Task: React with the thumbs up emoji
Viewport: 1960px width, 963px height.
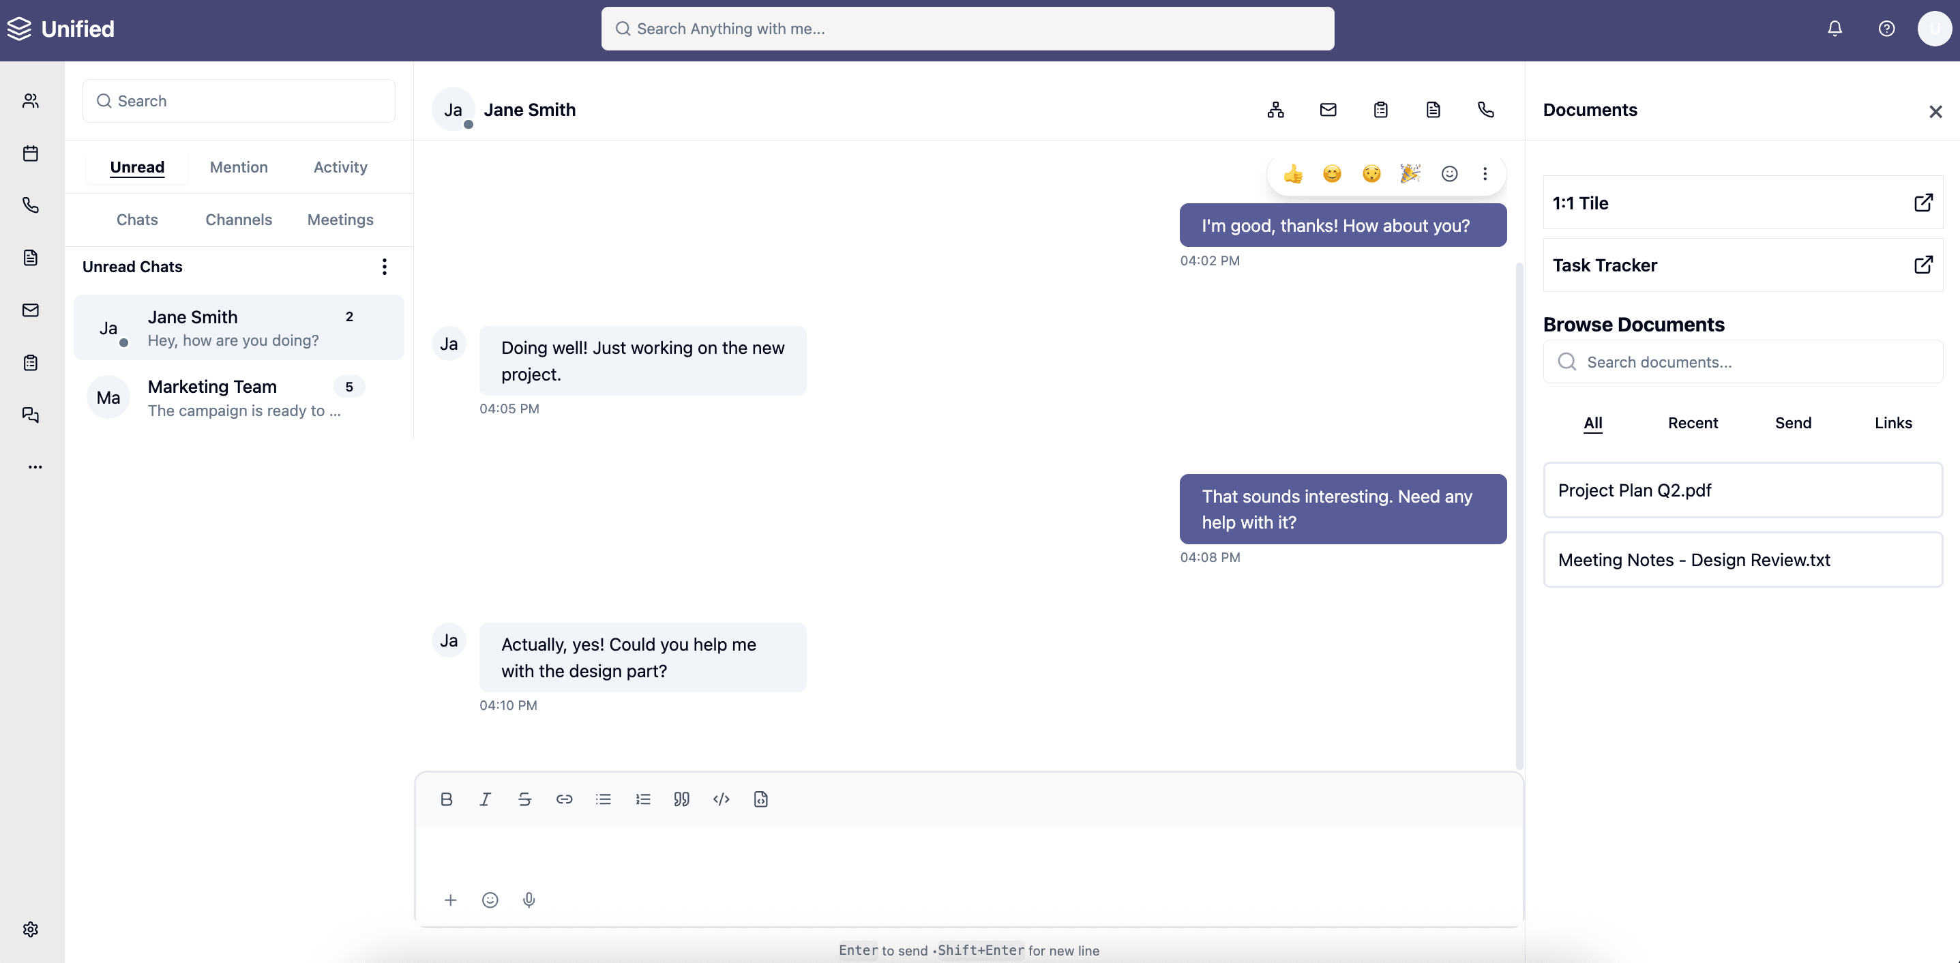Action: click(1293, 173)
